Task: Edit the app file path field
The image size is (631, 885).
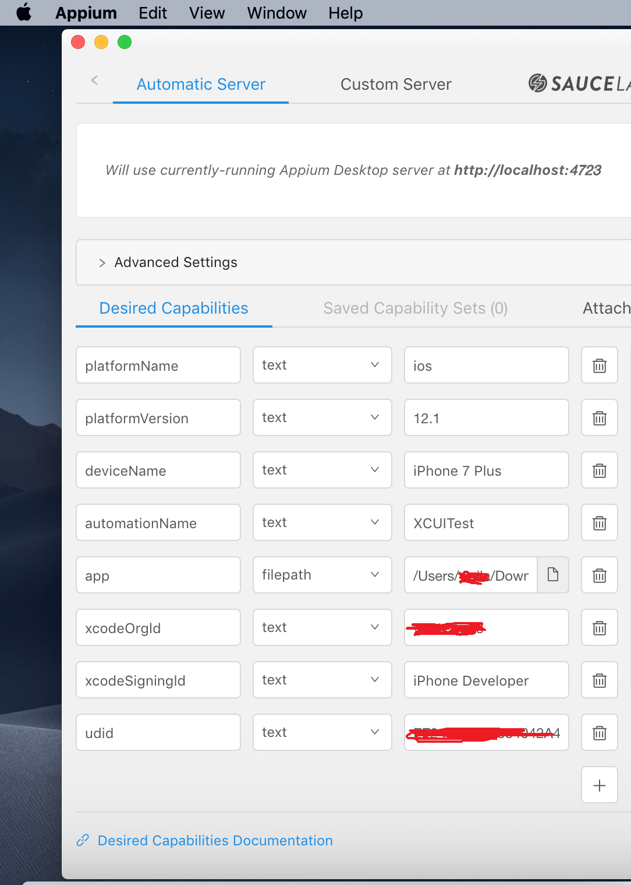Action: [x=470, y=575]
